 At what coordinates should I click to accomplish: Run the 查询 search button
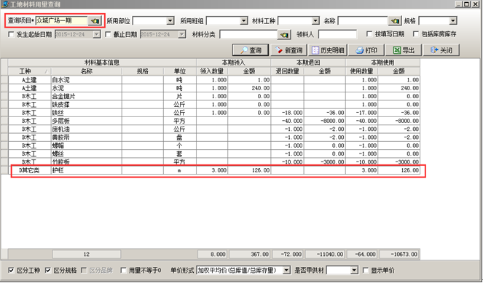pyautogui.click(x=251, y=50)
